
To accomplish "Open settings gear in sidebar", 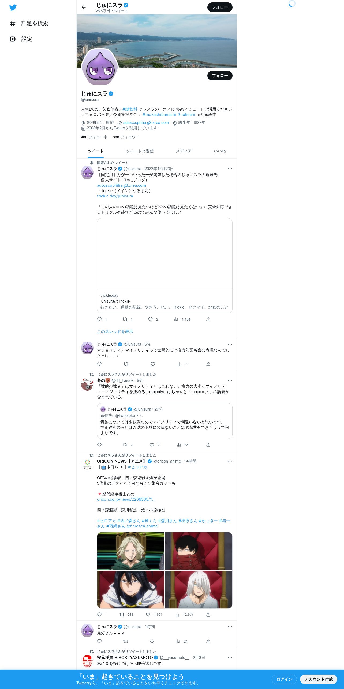I will (13, 39).
